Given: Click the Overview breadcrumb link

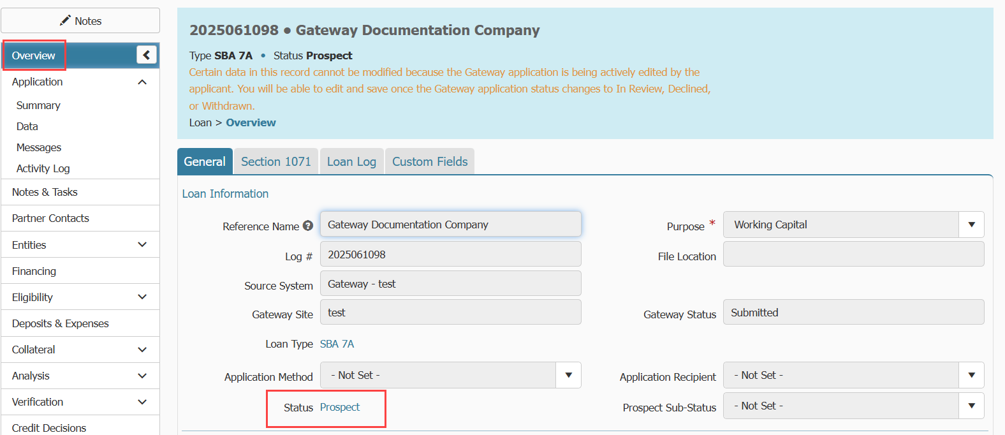Looking at the screenshot, I should tap(251, 122).
